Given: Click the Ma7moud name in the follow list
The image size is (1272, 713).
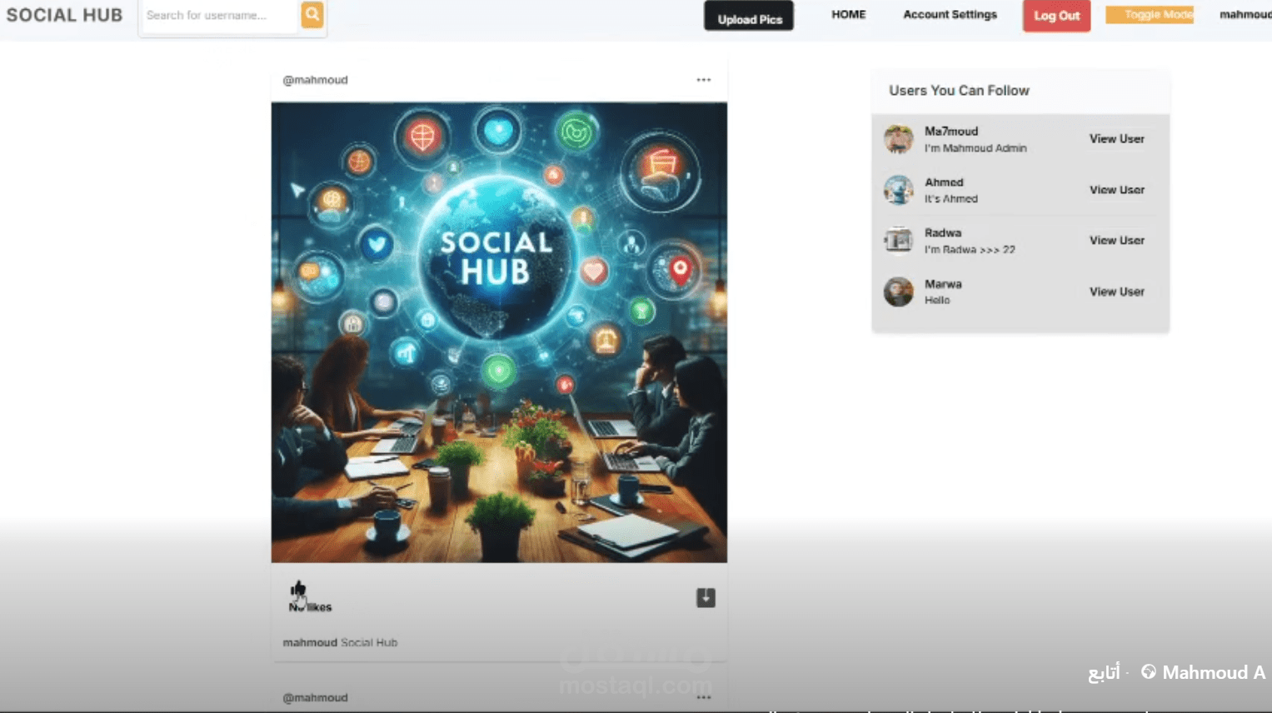Looking at the screenshot, I should click(951, 132).
